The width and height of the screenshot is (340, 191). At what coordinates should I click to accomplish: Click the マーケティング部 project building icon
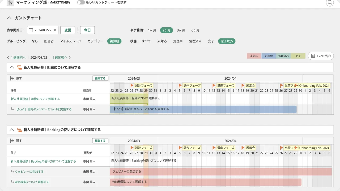(x=10, y=2)
